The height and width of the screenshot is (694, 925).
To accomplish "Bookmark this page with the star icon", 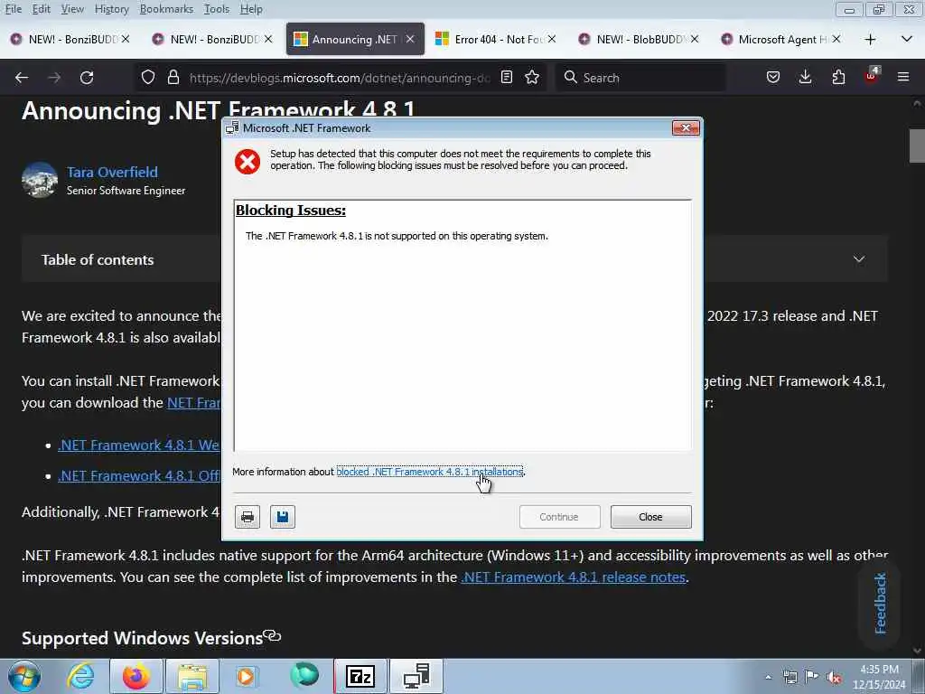I will [x=532, y=78].
